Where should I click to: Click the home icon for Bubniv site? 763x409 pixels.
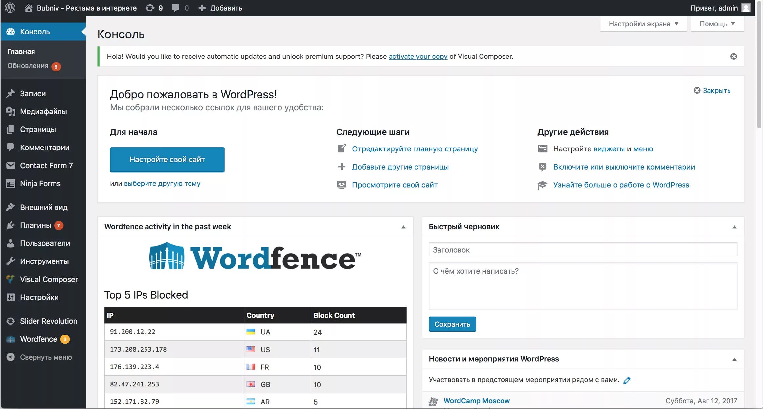[29, 8]
